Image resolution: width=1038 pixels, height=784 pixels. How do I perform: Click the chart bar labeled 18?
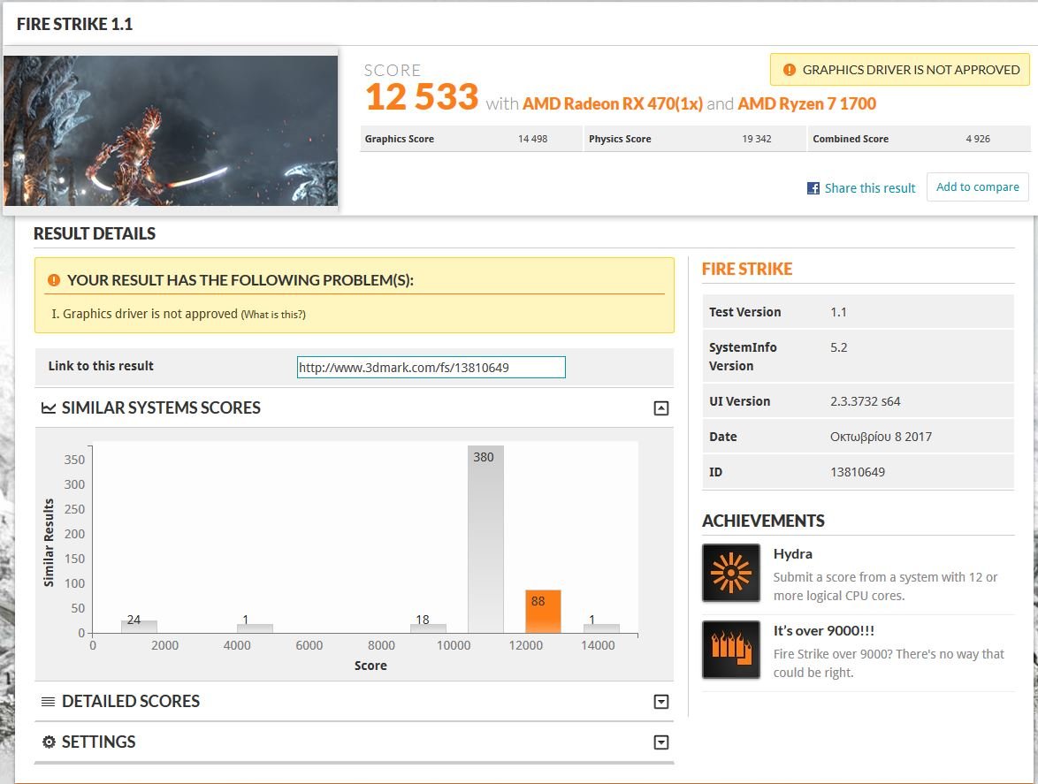[x=428, y=628]
